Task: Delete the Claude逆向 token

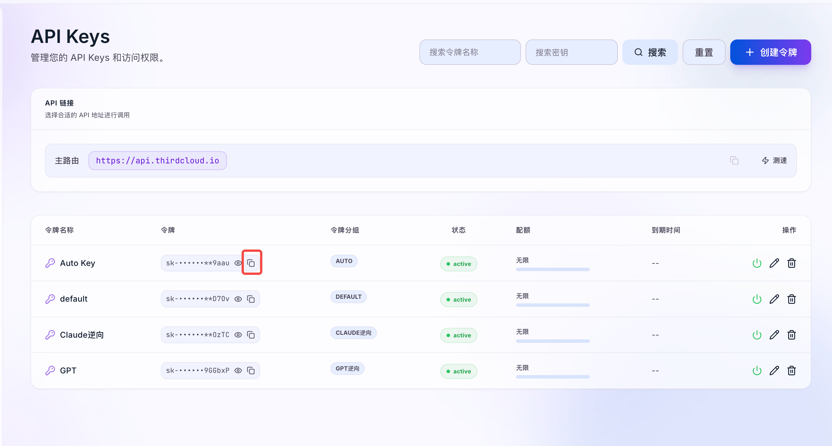Action: [x=792, y=335]
